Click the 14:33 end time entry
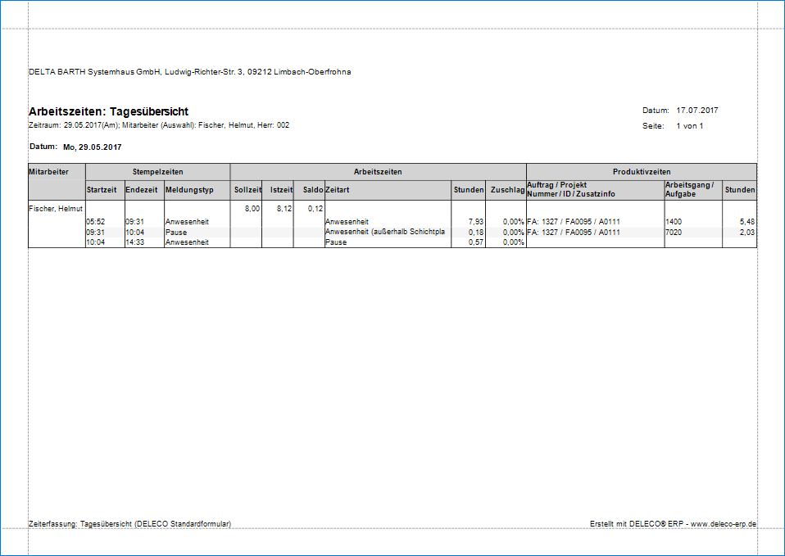785x556 pixels. 134,242
